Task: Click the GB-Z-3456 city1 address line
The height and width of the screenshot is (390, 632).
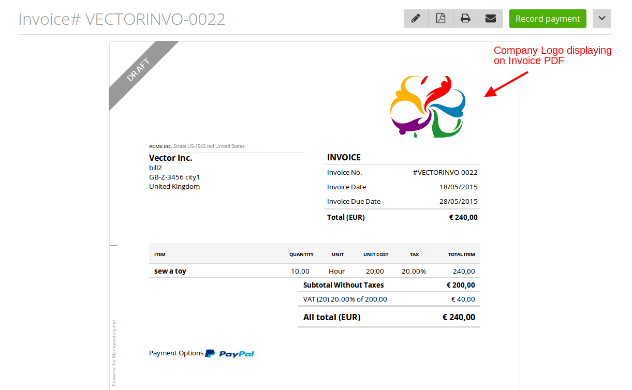Action: [x=174, y=177]
